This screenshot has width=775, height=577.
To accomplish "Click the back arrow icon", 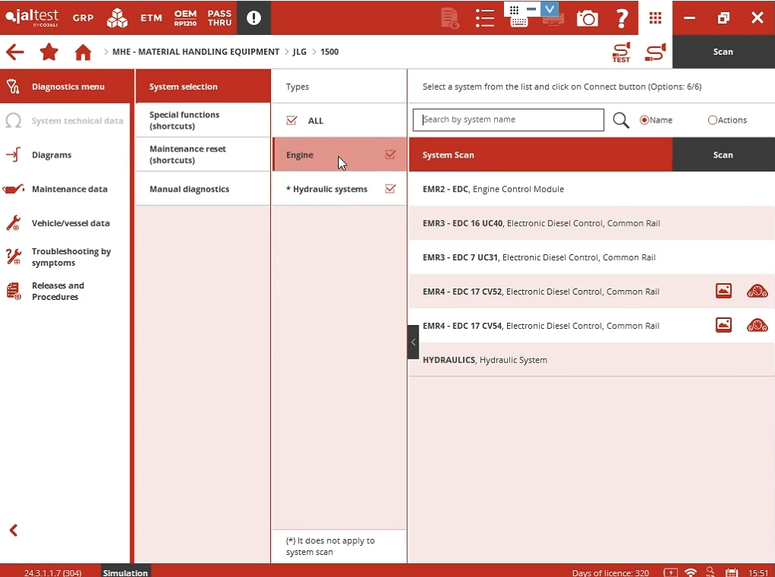I will click(x=14, y=53).
